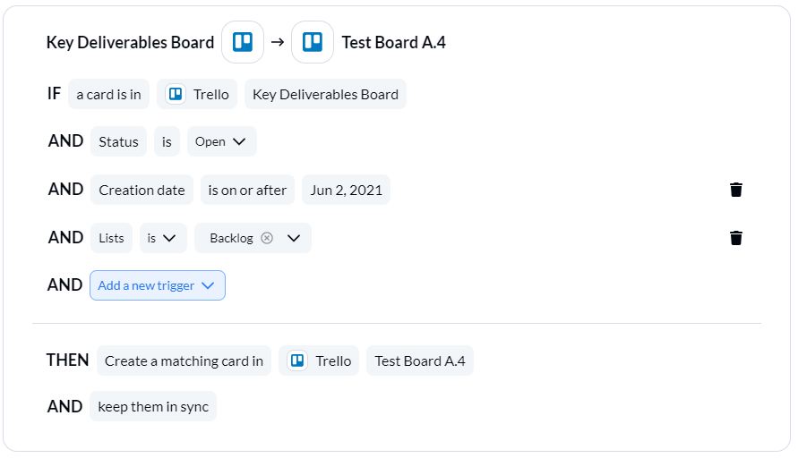This screenshot has height=458, width=798.
Task: Click the destination Trello icon beside Test Board A.4
Action: pyautogui.click(x=313, y=42)
